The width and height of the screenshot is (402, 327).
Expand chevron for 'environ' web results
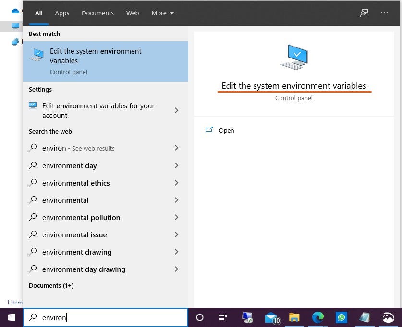click(176, 148)
